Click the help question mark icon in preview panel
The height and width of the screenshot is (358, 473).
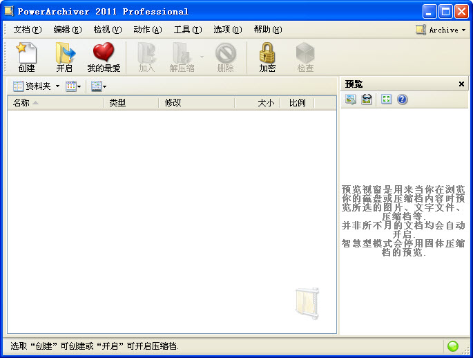click(x=403, y=100)
